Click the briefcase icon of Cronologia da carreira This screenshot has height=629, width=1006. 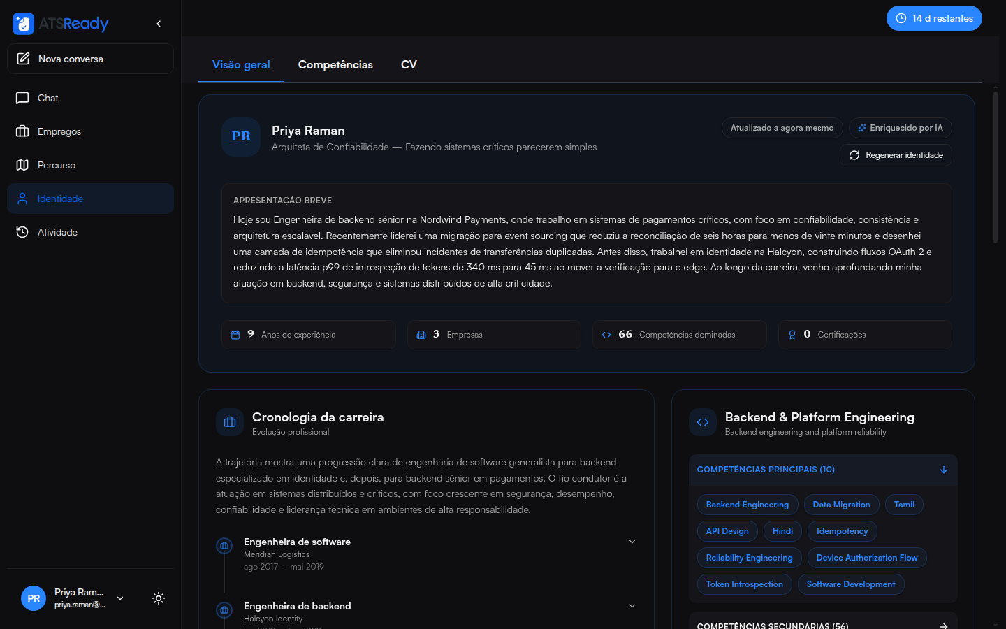coord(230,422)
